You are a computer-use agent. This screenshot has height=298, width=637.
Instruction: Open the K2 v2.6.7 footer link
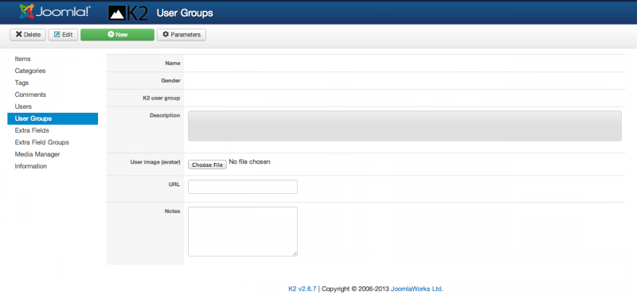coord(303,289)
